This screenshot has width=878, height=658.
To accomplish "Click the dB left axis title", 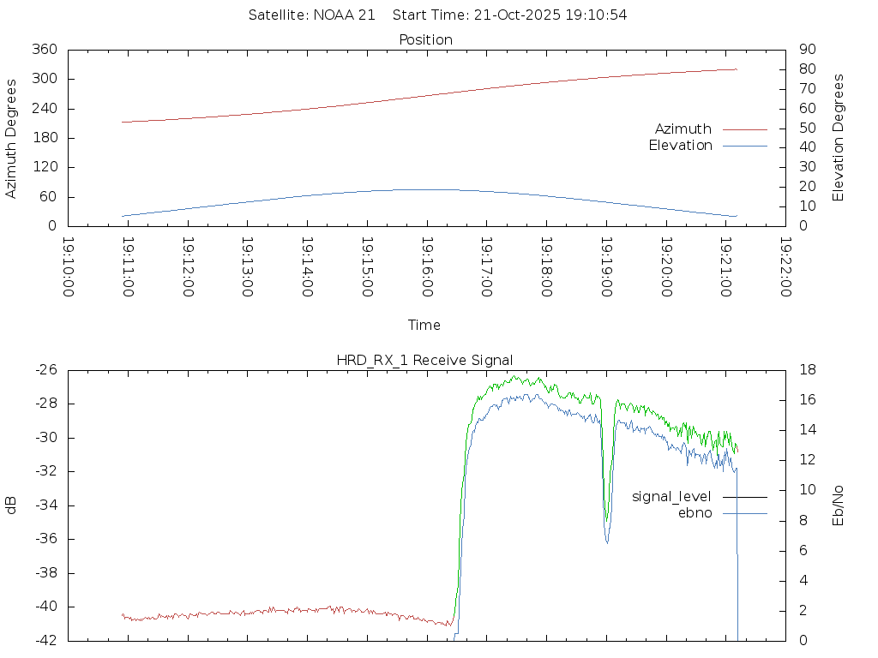I will (11, 505).
